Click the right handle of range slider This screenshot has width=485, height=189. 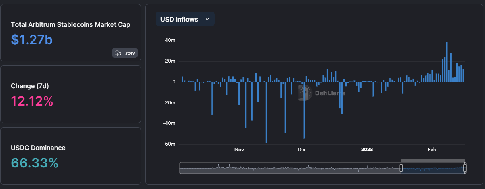tap(465, 168)
